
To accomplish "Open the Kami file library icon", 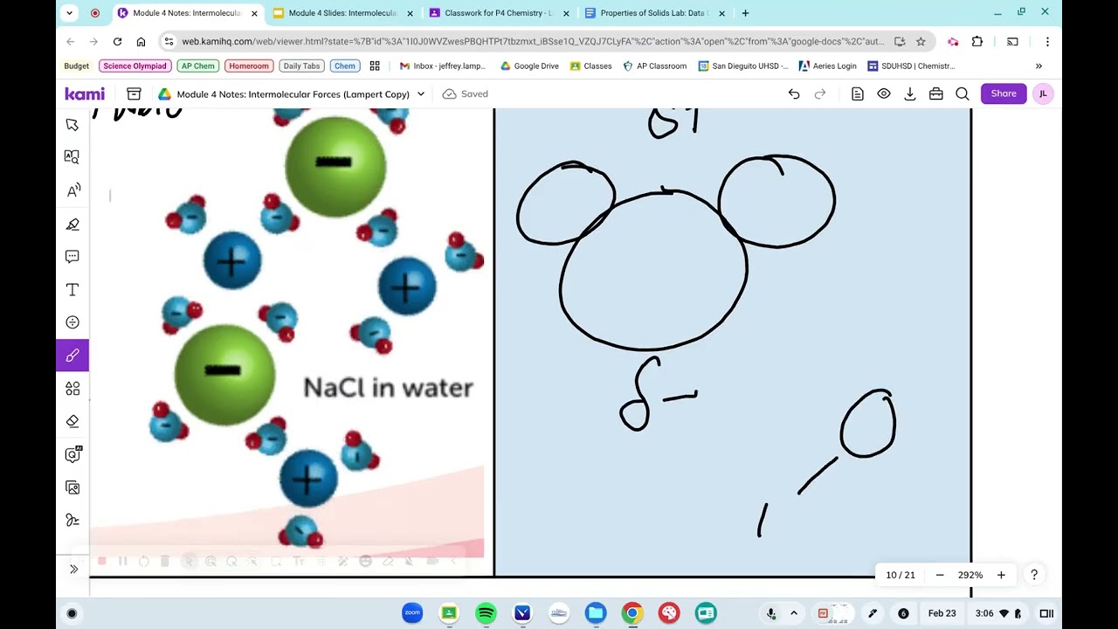I will (x=134, y=93).
